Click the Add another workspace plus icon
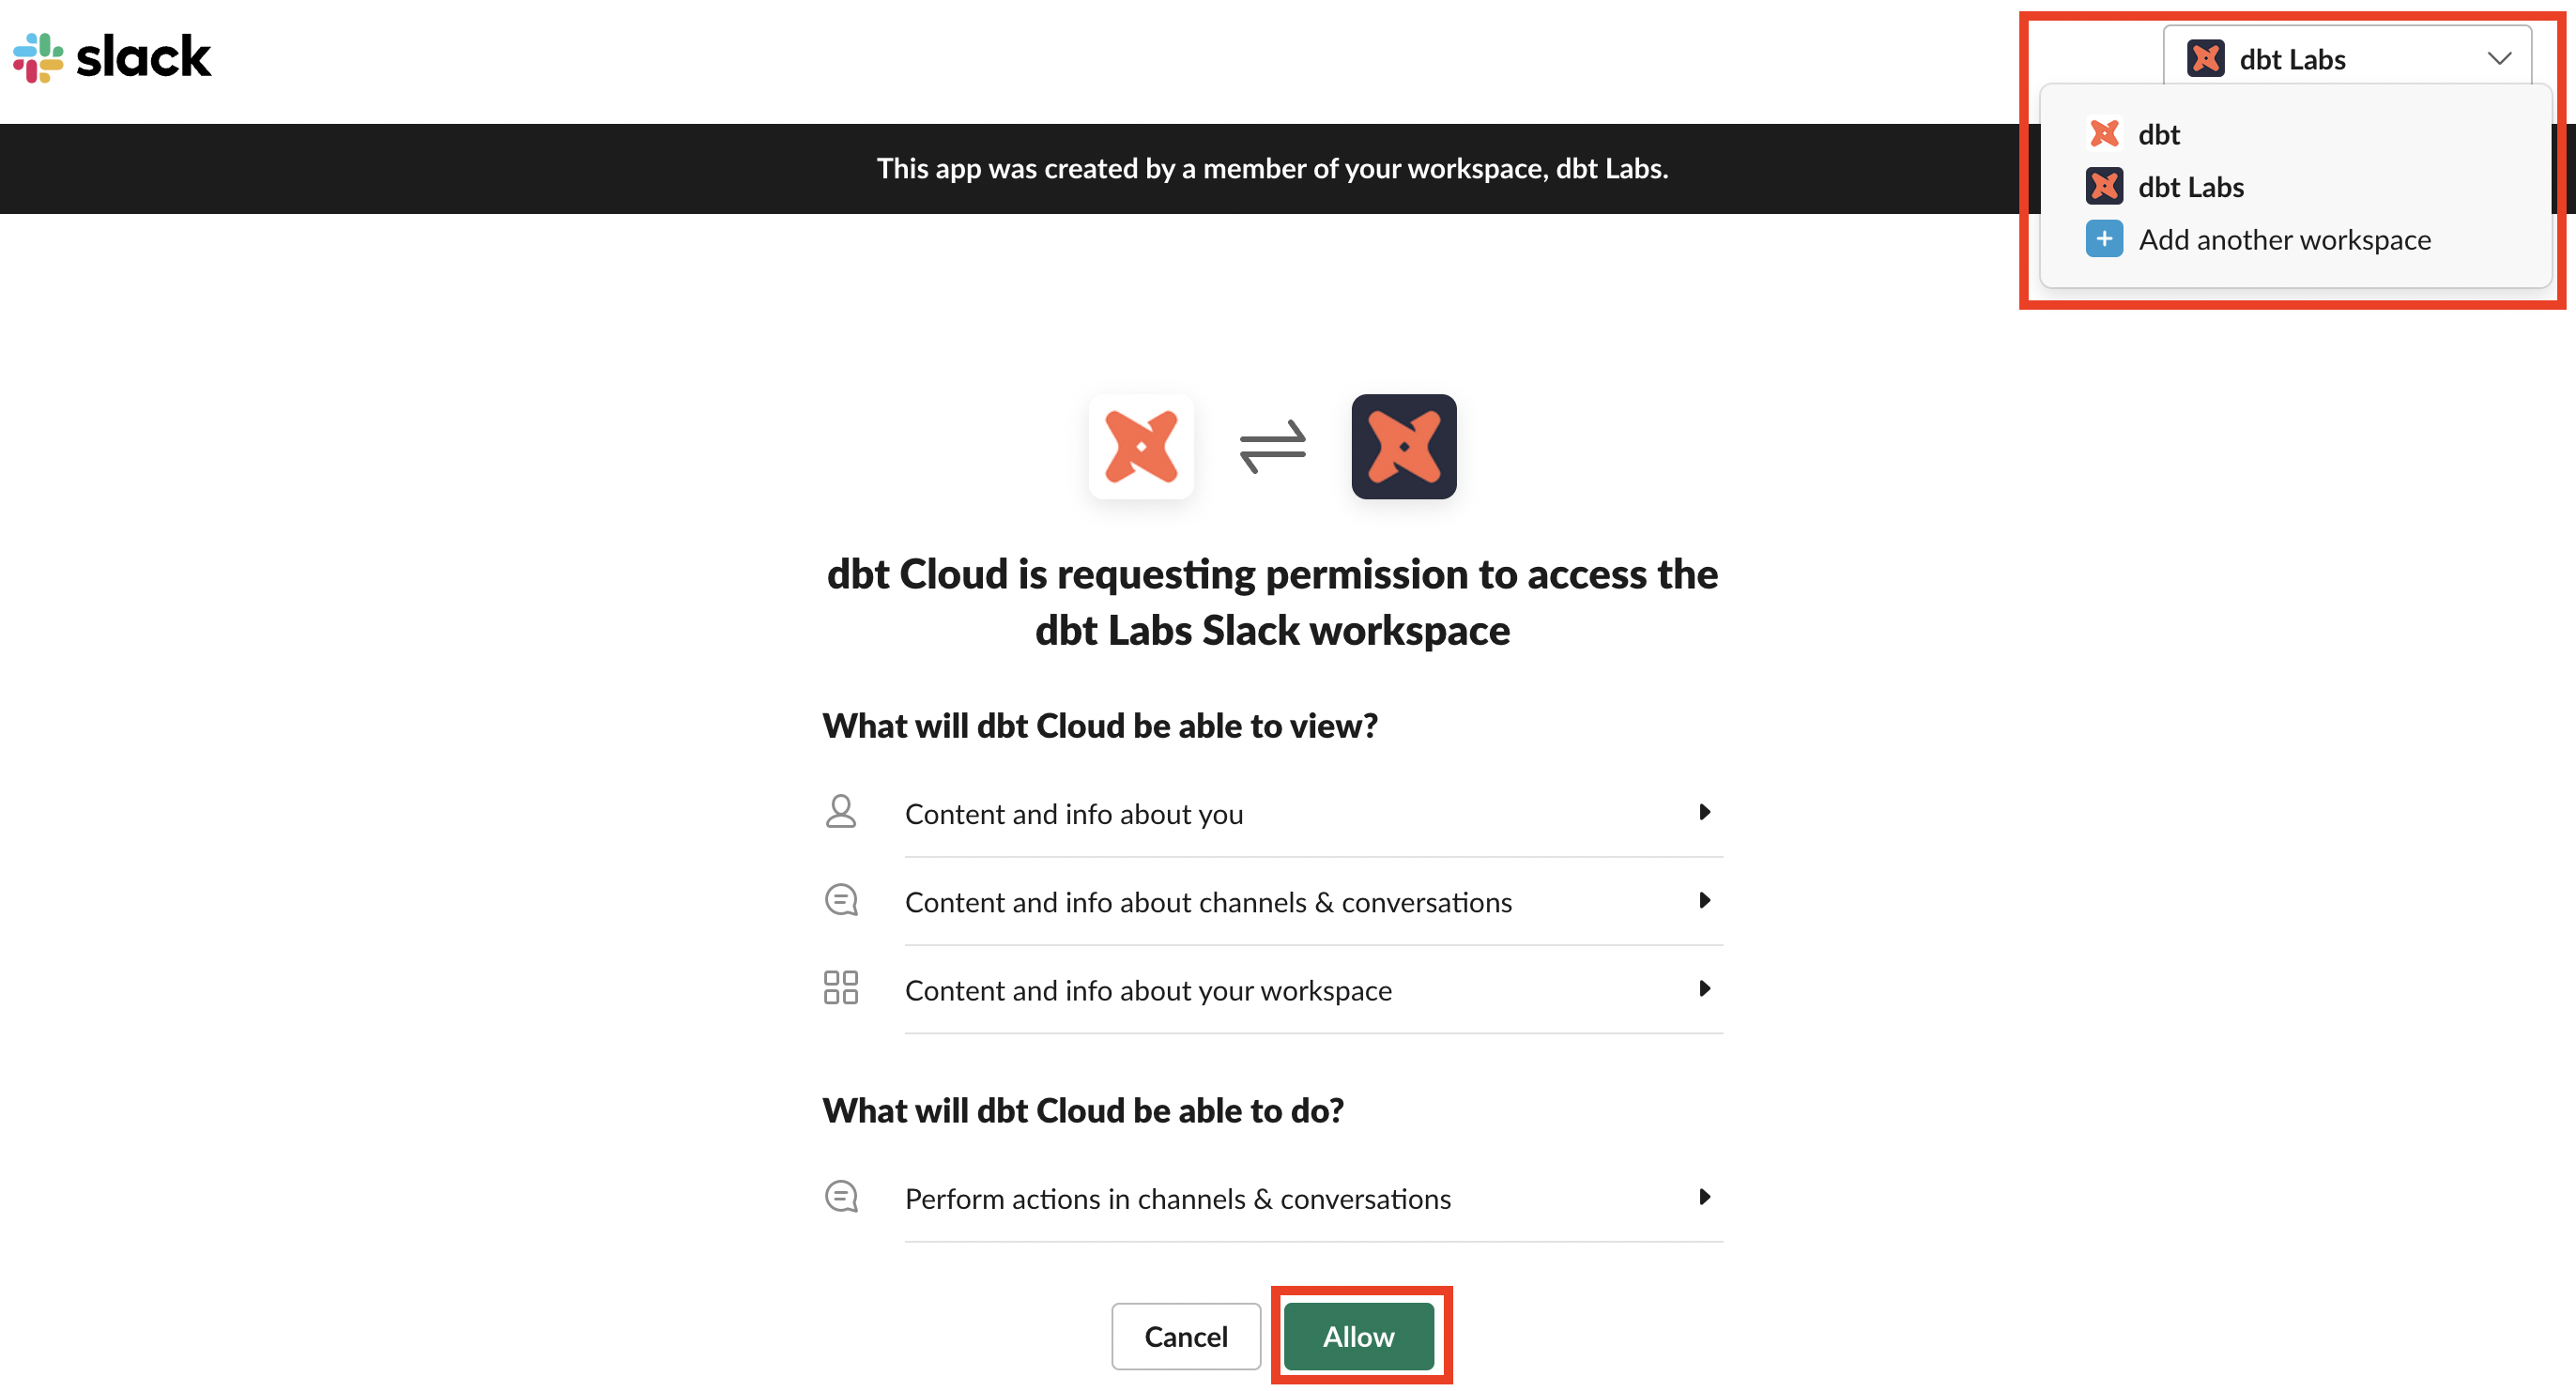The width and height of the screenshot is (2576, 1391). [x=2103, y=238]
